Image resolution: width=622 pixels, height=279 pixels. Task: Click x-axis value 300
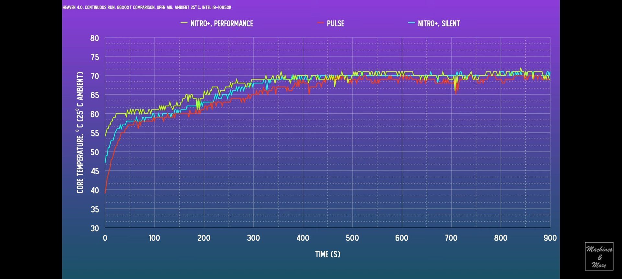pyautogui.click(x=253, y=238)
